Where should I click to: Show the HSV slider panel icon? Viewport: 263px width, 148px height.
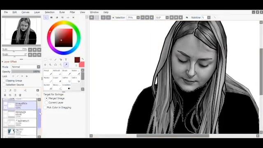click(x=57, y=17)
